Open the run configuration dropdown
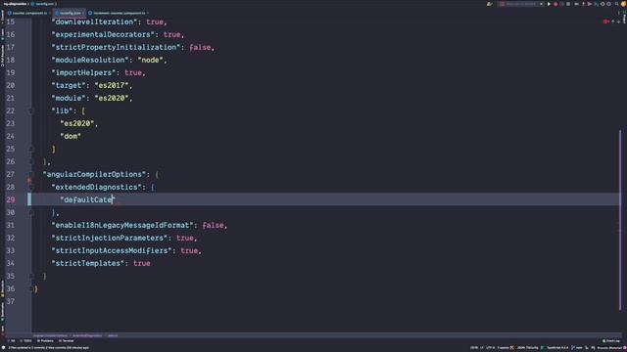 click(521, 4)
